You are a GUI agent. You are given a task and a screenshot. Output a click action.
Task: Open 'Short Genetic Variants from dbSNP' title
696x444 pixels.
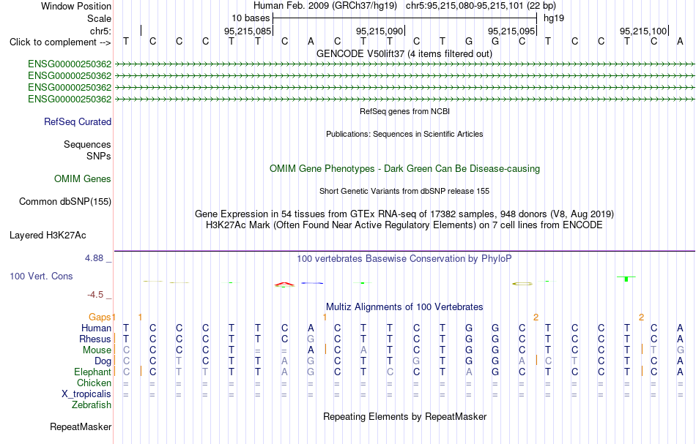[404, 191]
